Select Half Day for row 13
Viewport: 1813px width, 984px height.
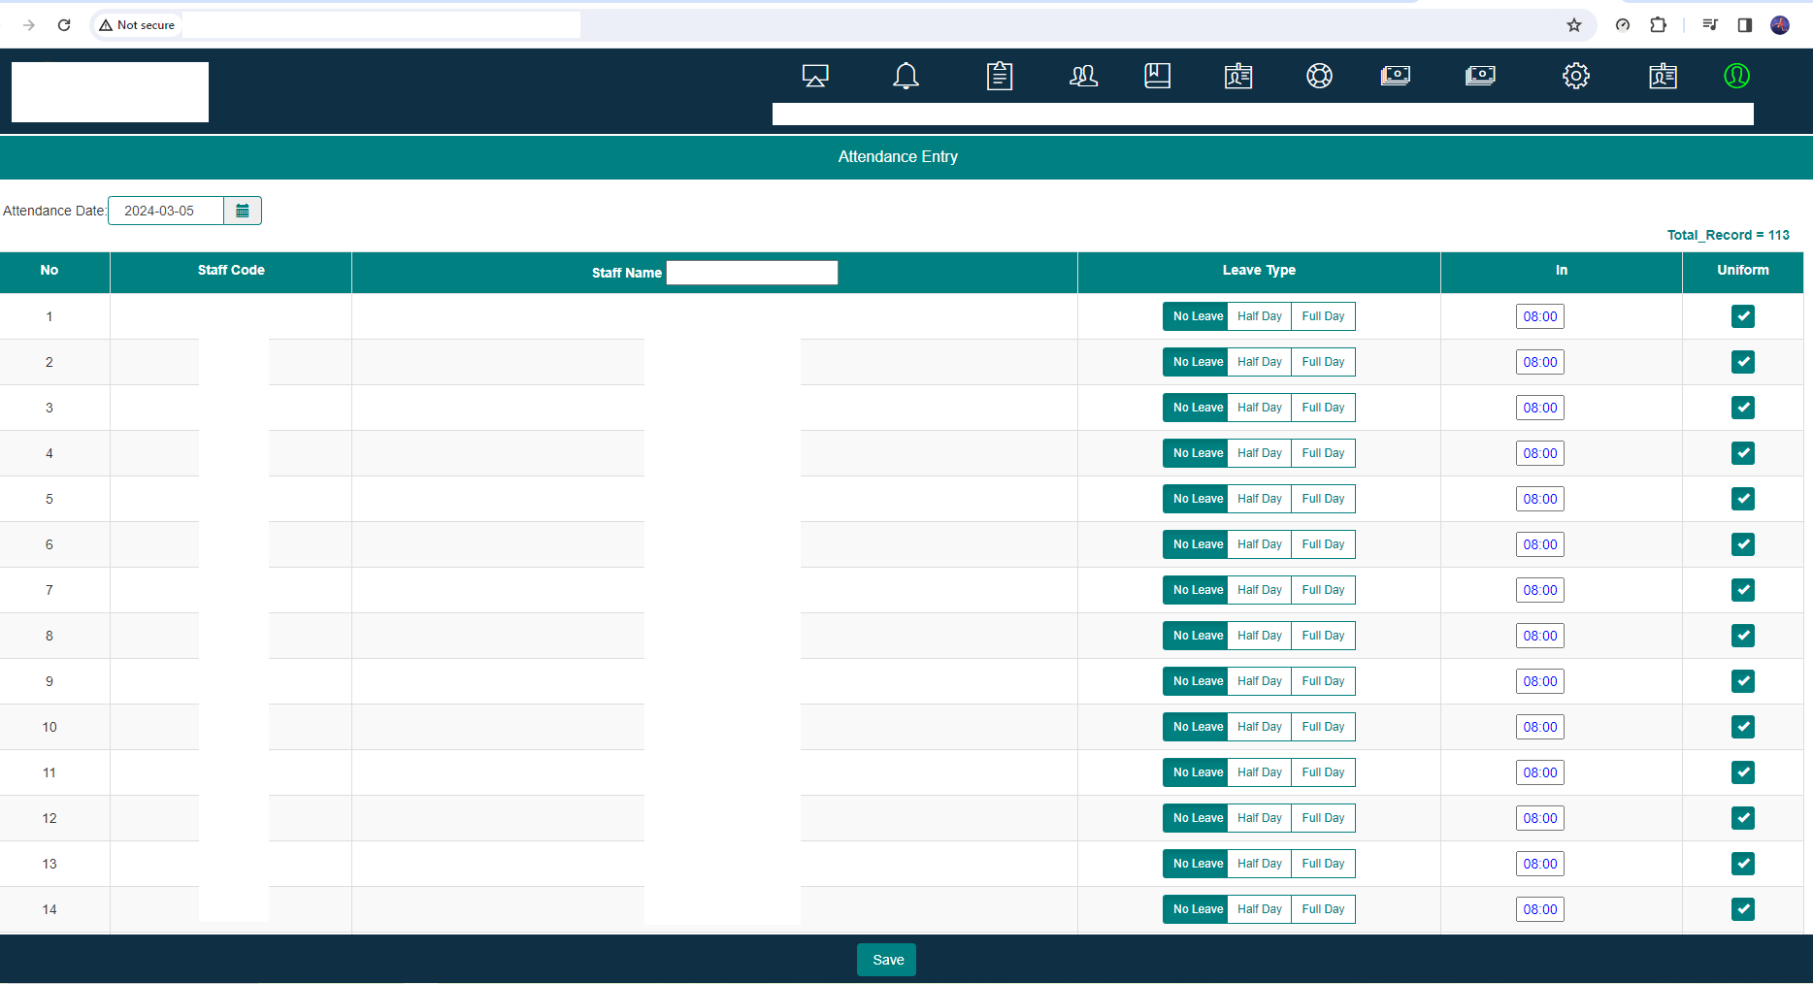1260,864
